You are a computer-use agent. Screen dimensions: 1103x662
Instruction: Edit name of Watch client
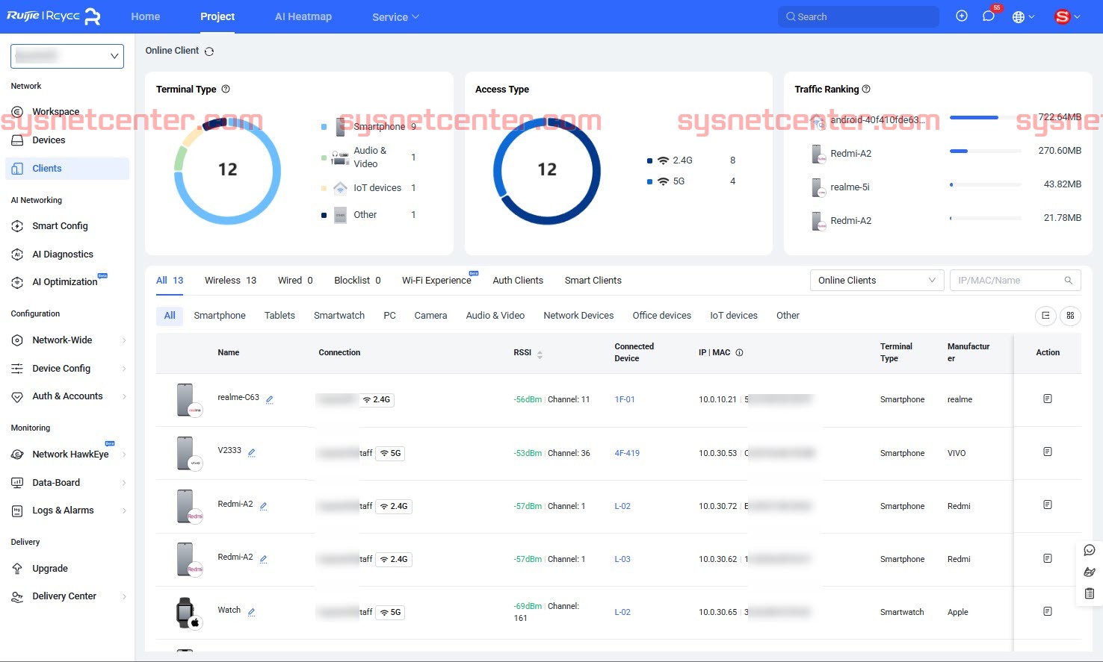tap(252, 612)
